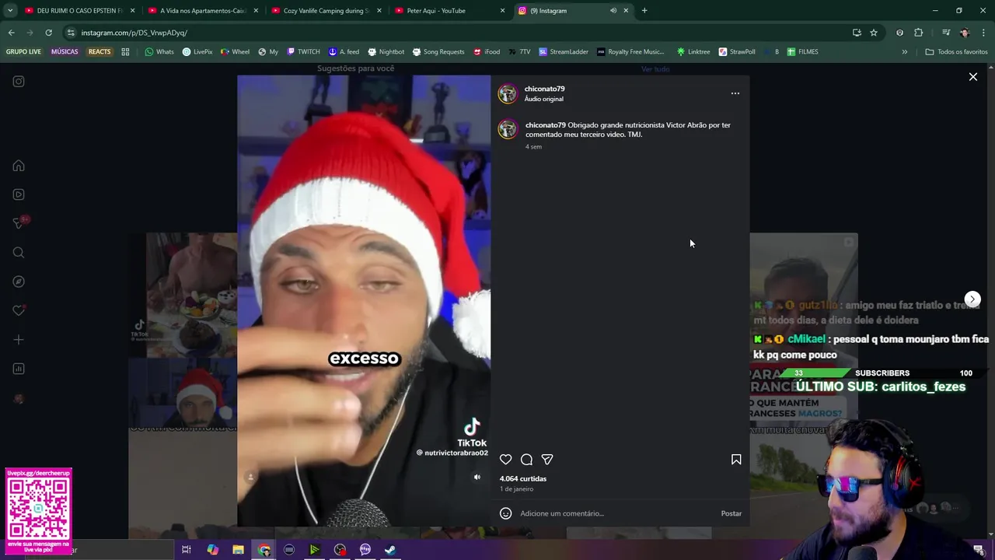Like the post with the heart icon
The width and height of the screenshot is (995, 560).
tap(505, 460)
